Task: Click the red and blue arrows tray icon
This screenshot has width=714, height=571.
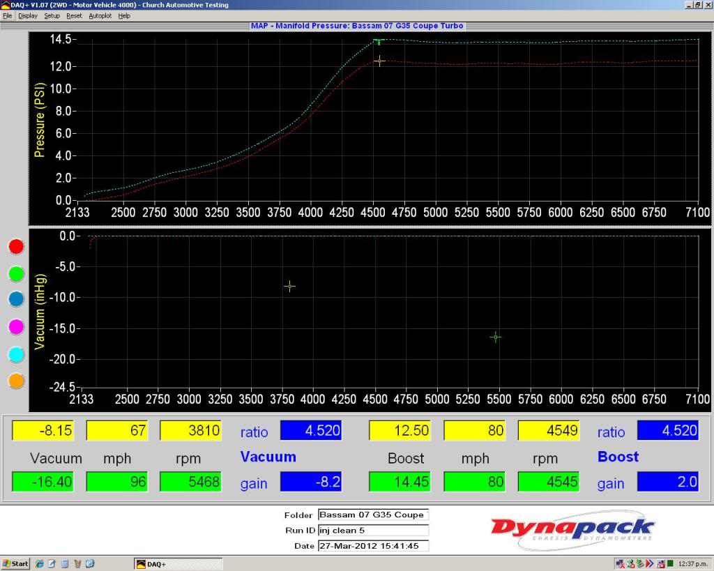Action: [x=650, y=564]
